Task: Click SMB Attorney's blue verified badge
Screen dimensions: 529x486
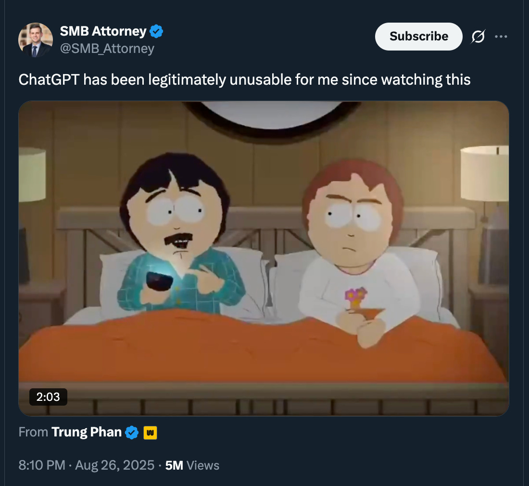Action: (x=156, y=31)
